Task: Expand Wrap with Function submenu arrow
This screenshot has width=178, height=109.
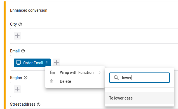Action: tap(99, 72)
